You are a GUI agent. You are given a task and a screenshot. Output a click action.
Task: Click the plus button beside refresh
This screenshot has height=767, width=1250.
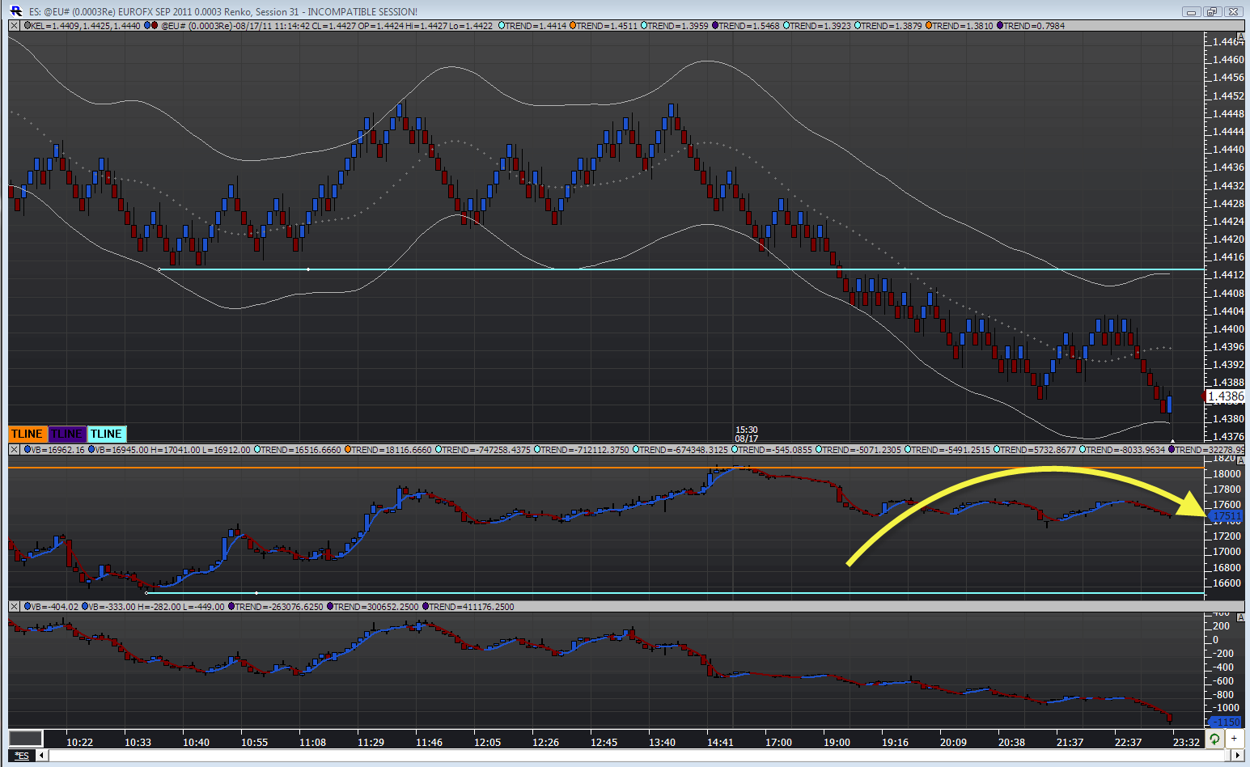click(1234, 739)
